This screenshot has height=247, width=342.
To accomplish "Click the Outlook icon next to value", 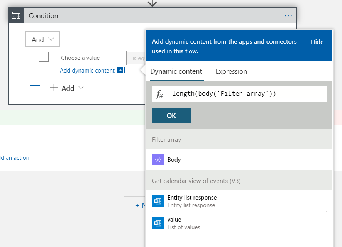I will [158, 223].
